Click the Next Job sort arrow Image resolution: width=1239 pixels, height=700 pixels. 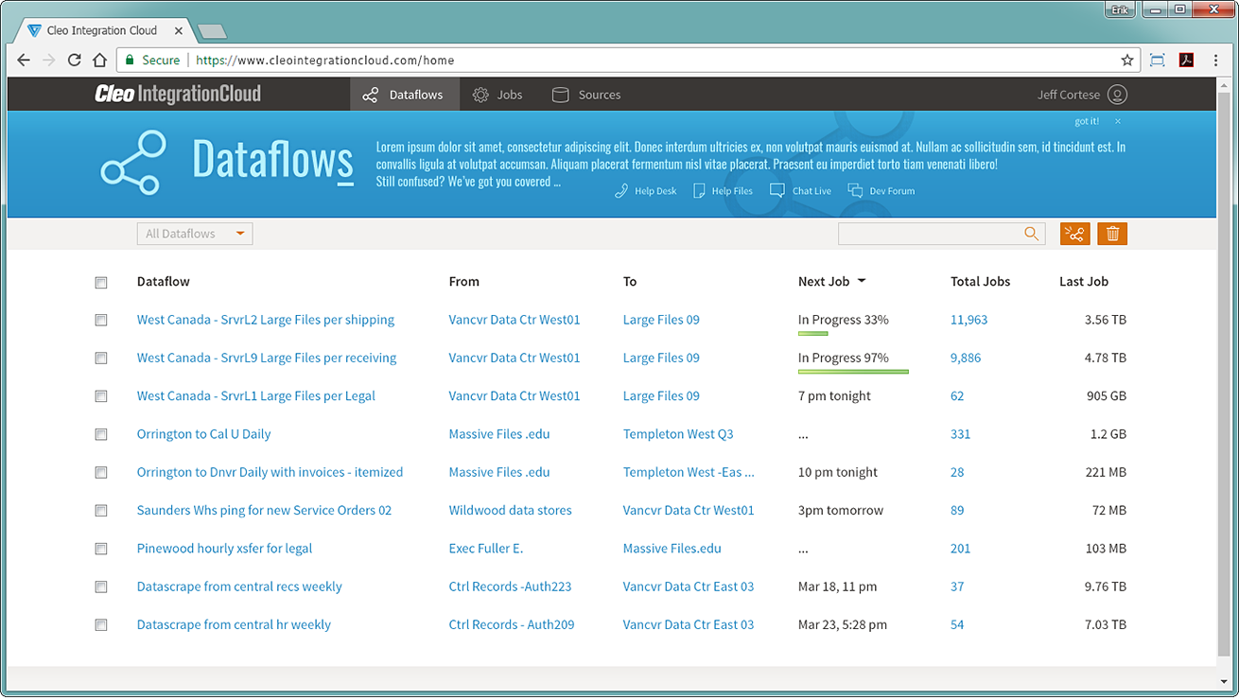point(862,282)
